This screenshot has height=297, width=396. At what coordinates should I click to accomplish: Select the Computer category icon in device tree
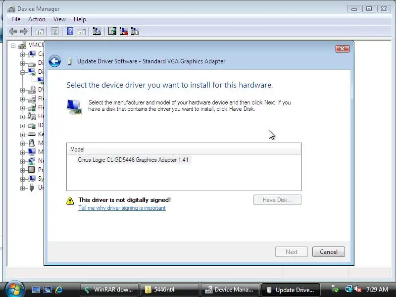[32, 54]
